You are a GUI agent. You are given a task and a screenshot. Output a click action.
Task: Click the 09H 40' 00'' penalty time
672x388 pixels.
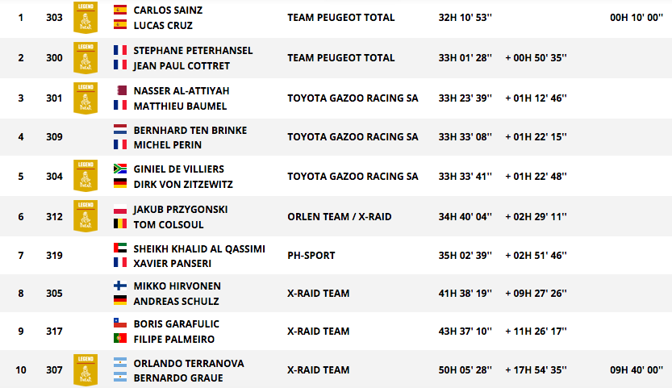point(637,370)
